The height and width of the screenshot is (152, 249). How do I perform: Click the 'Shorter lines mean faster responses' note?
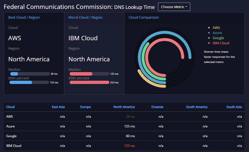pos(219,57)
